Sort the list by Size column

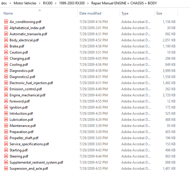pyautogui.click(x=159, y=13)
